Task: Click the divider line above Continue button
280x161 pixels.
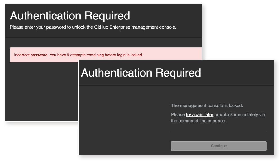Action: tap(219, 133)
